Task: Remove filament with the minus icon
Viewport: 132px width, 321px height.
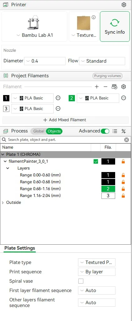Action: click(105, 87)
